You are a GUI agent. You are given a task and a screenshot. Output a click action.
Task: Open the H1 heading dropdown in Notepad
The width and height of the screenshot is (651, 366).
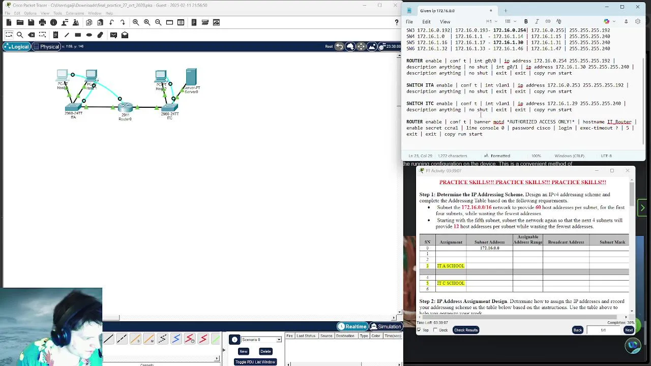[x=491, y=21]
